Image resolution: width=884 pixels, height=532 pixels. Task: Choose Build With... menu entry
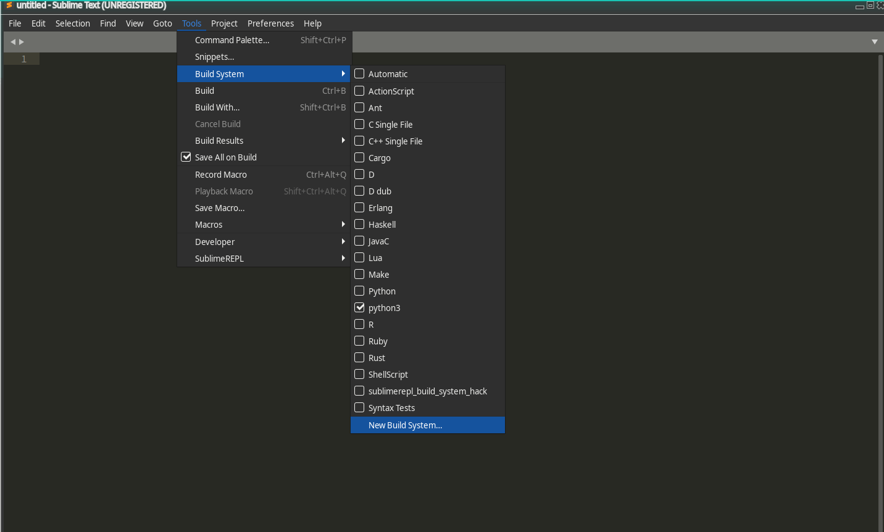(264, 107)
